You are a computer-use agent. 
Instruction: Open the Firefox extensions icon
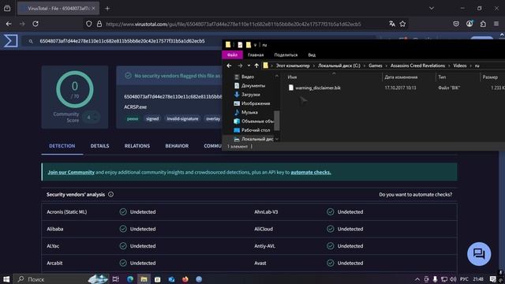coord(483,24)
